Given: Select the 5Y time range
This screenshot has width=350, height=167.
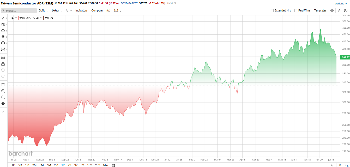Looking at the screenshot, I should (x=82, y=165).
